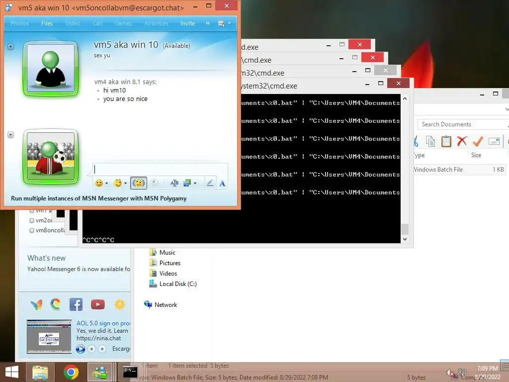Collapse the contact's display picture with its arrow
The image size is (509, 382).
pos(11,46)
